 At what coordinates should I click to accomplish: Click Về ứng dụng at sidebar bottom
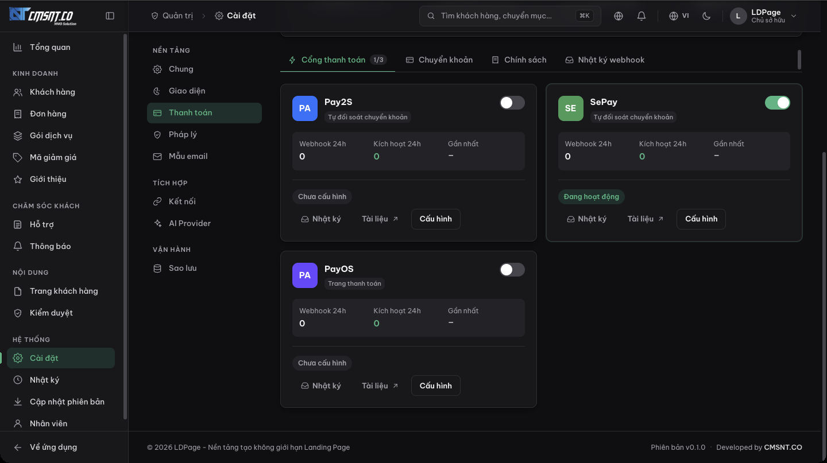[x=61, y=447]
